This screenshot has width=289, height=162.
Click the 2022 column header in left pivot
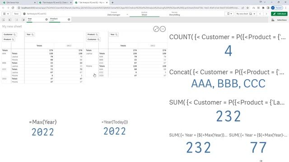[x=69, y=45]
